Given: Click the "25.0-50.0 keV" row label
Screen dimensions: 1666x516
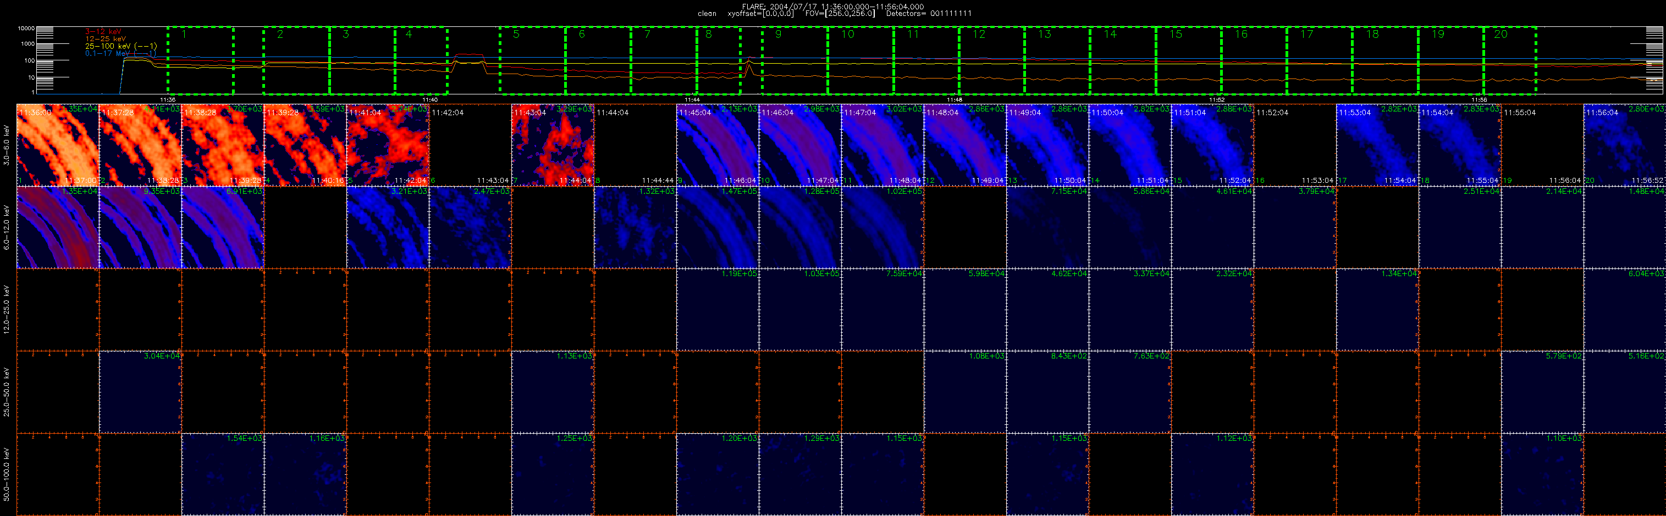Looking at the screenshot, I should [7, 392].
